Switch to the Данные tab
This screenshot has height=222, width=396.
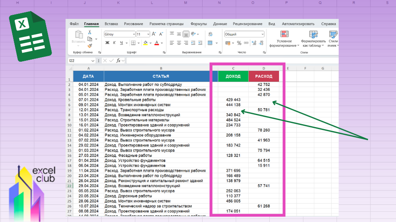pos(220,24)
